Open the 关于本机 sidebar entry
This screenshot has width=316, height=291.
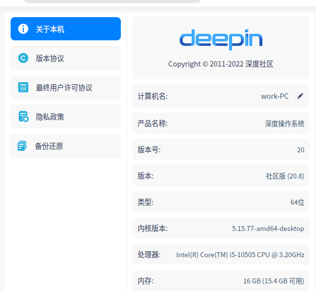coord(66,29)
